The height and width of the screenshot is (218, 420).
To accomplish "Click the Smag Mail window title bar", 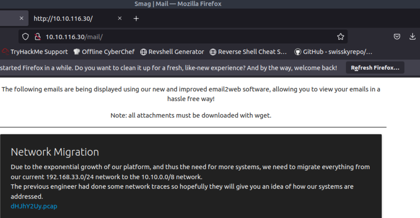I will [x=178, y=4].
